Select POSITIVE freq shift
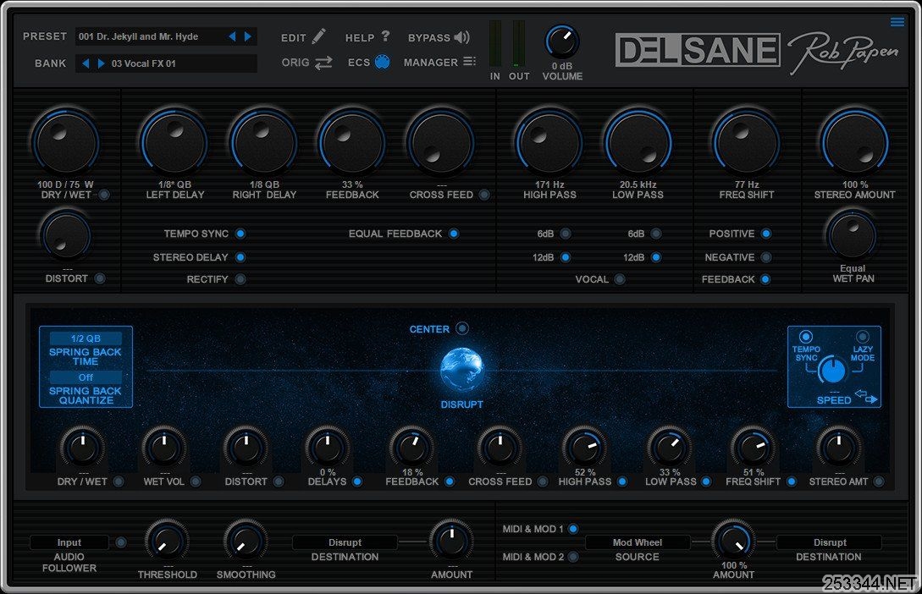This screenshot has width=922, height=594. click(x=766, y=234)
